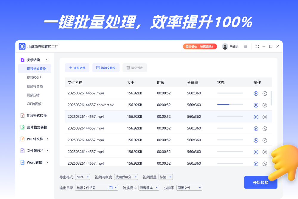This screenshot has width=298, height=199.
Task: Open the 转换模式 兼容模式 dropdown
Action: [149, 188]
